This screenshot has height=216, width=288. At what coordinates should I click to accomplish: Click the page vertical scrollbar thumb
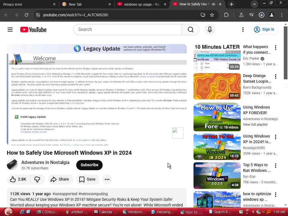click(285, 53)
